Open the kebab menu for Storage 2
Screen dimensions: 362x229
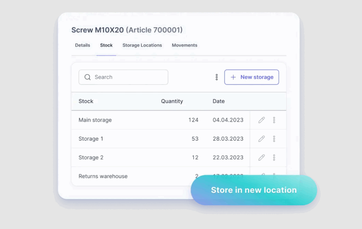coord(274,157)
